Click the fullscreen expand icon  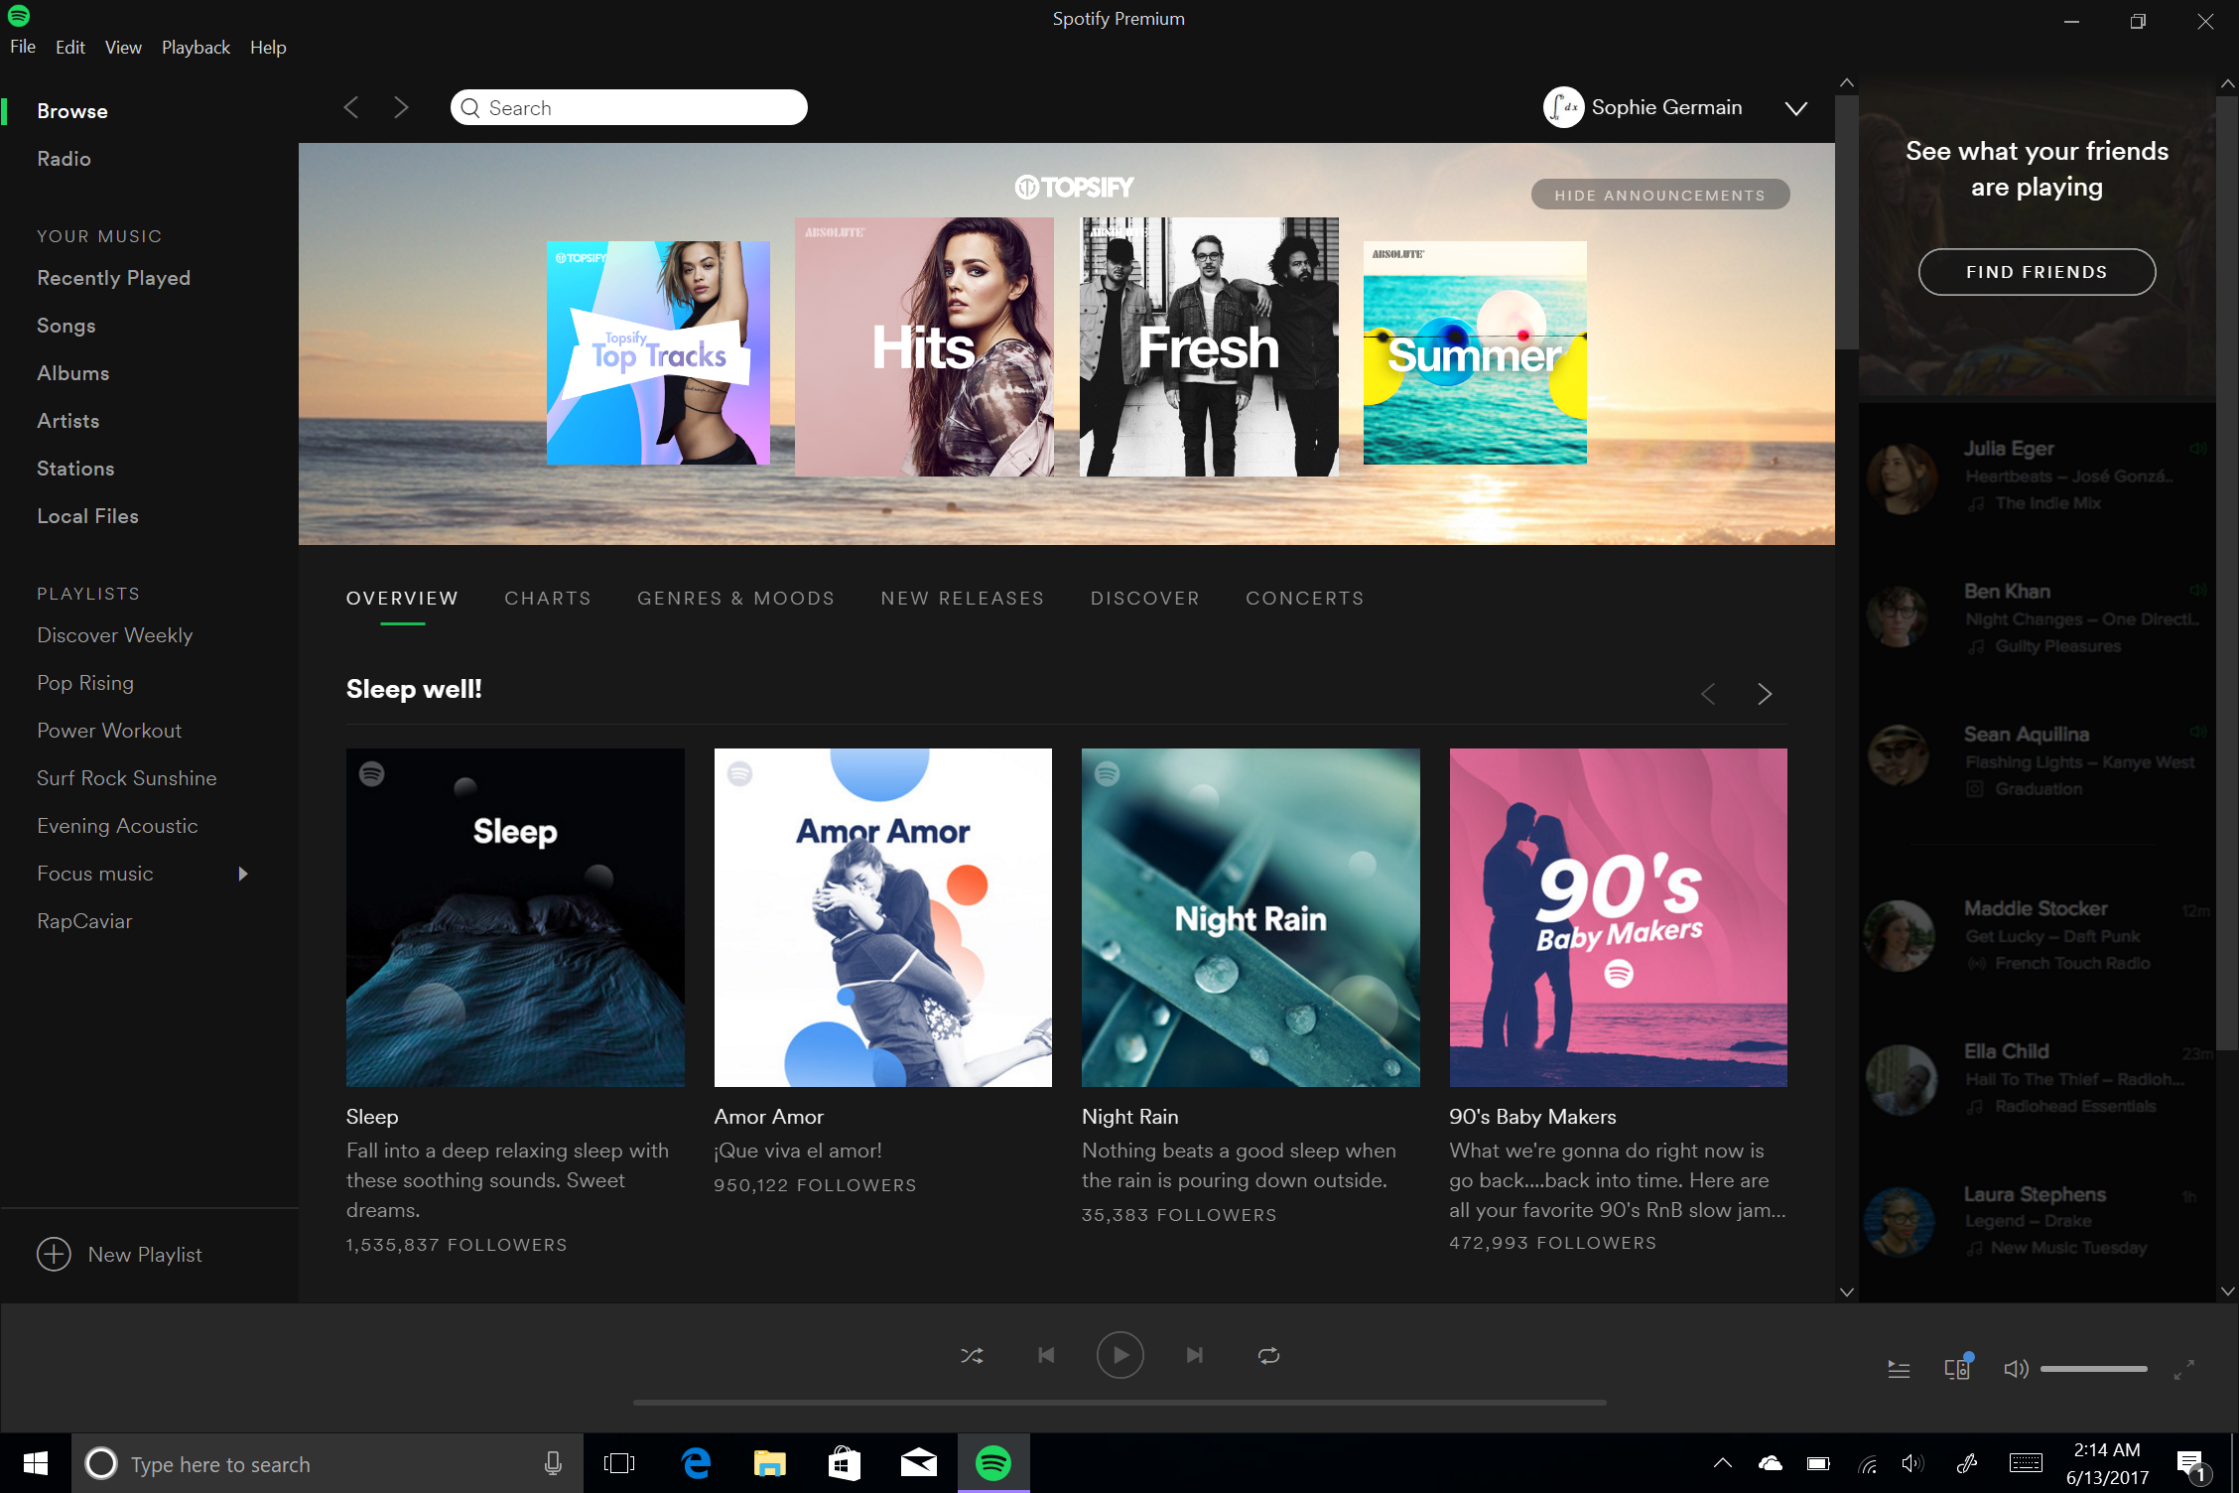(2184, 1368)
